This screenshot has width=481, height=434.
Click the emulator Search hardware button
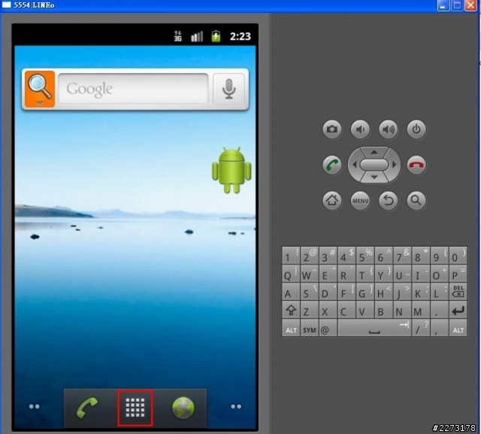point(416,201)
